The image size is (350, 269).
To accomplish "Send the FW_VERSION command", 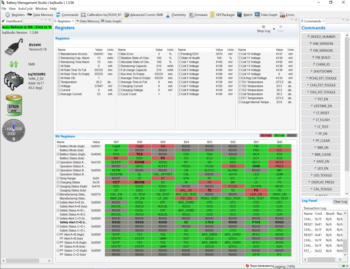I will click(321, 51).
